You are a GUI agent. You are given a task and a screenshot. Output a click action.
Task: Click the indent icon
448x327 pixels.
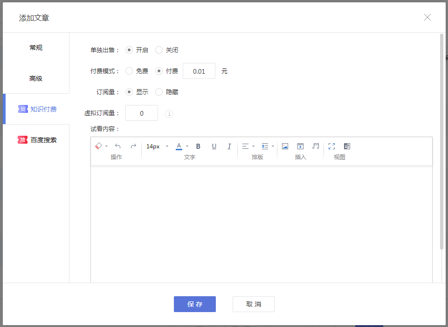tap(265, 146)
